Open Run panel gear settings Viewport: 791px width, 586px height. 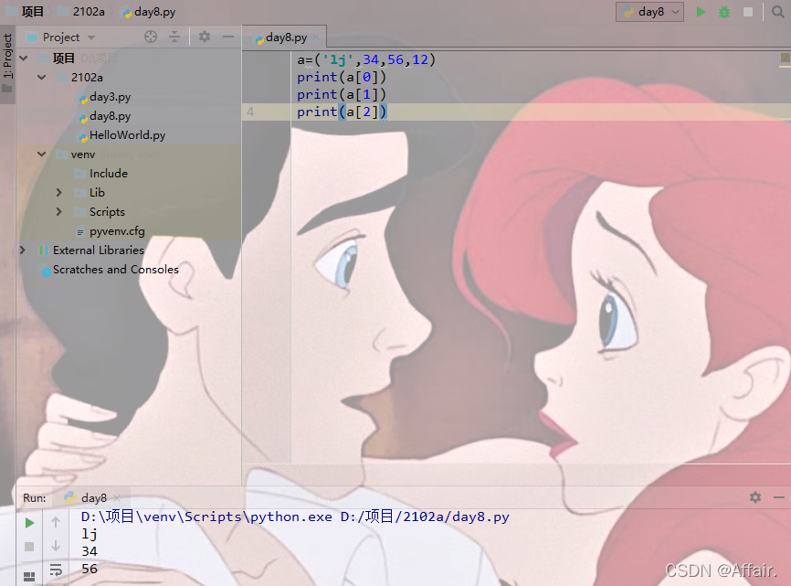755,497
